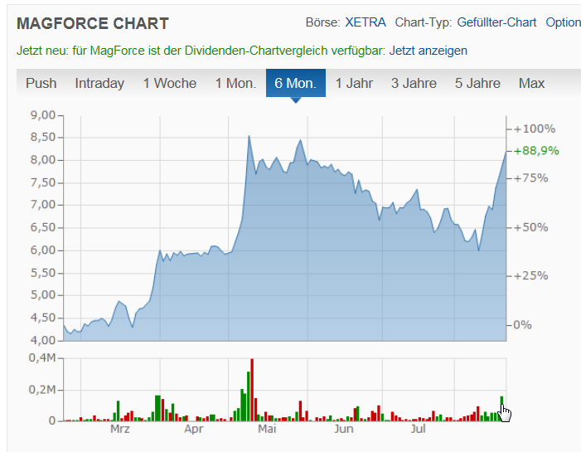Click the +25% axis label
The height and width of the screenshot is (452, 581).
(x=530, y=275)
